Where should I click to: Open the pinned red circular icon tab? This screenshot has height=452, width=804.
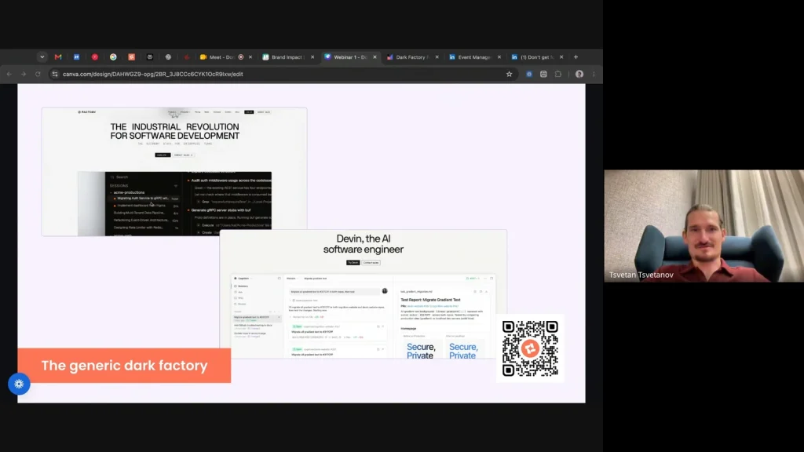tap(95, 56)
